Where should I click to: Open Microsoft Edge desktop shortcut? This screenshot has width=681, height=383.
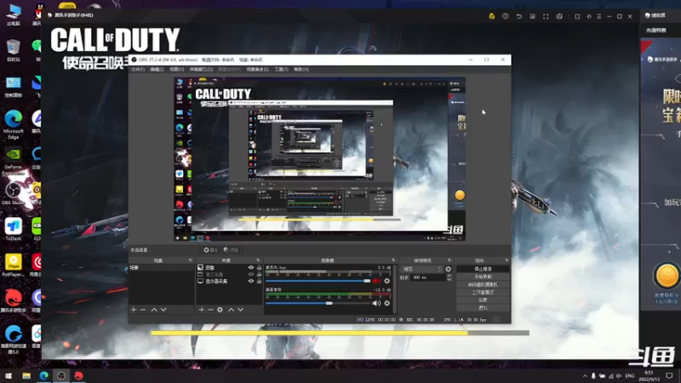13,124
